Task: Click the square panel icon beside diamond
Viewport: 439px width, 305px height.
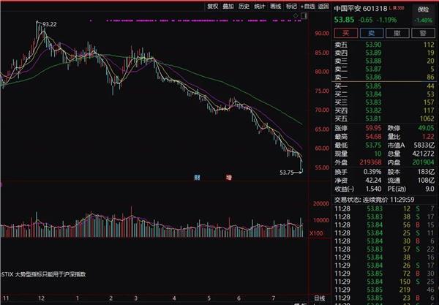Action: pyautogui.click(x=304, y=16)
